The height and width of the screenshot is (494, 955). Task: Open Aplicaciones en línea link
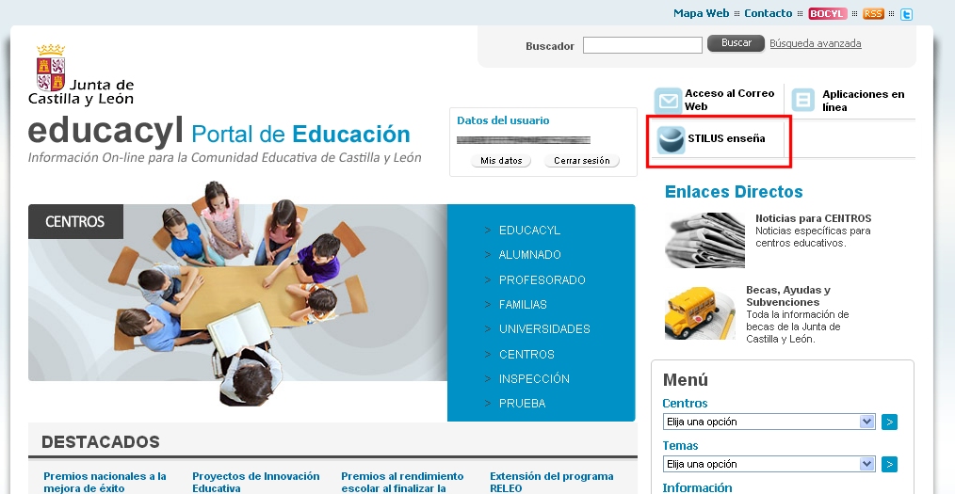click(x=863, y=101)
